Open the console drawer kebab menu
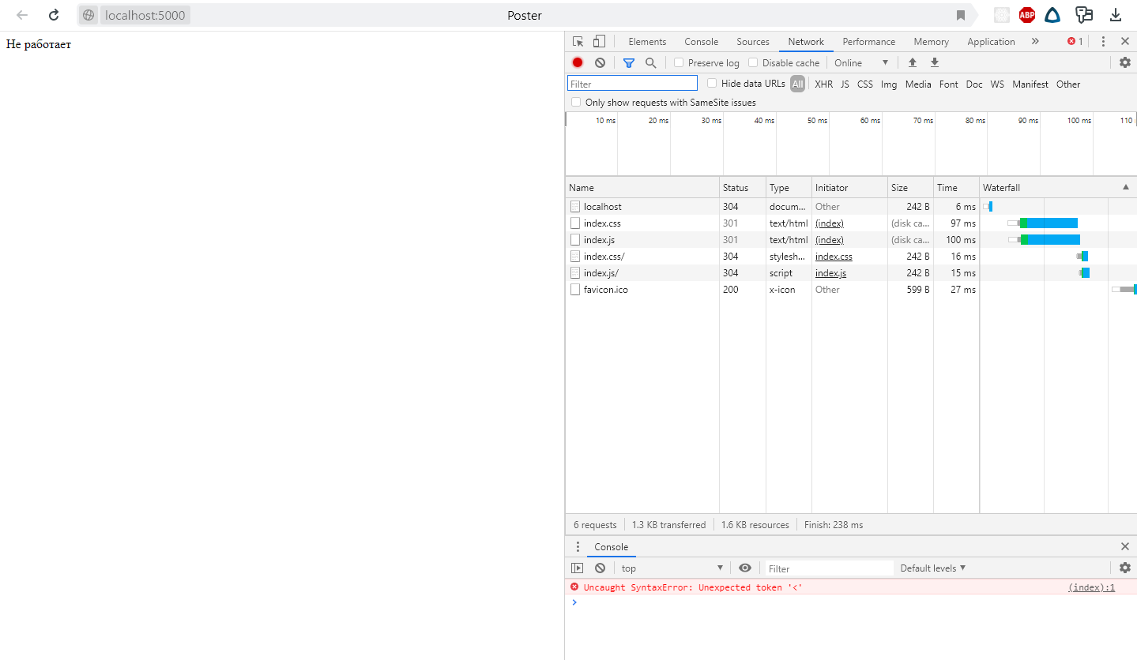This screenshot has width=1137, height=660. coord(578,546)
